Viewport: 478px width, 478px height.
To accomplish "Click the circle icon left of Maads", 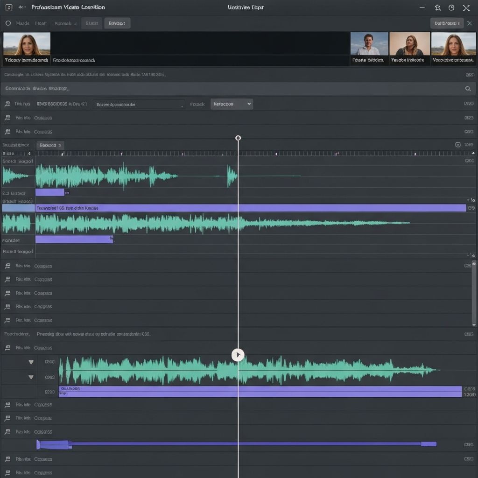I will pyautogui.click(x=7, y=22).
